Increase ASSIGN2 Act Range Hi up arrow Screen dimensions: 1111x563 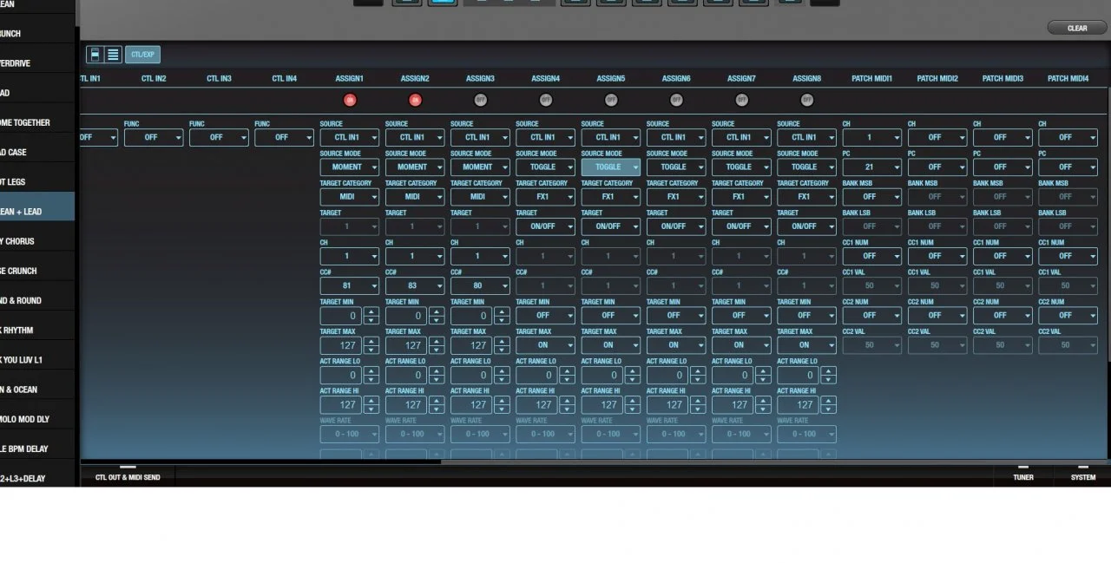(437, 401)
